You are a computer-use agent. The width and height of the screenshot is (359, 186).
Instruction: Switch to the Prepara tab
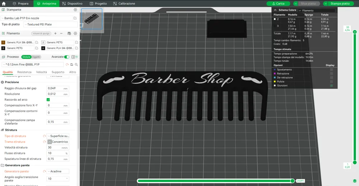pos(20,4)
